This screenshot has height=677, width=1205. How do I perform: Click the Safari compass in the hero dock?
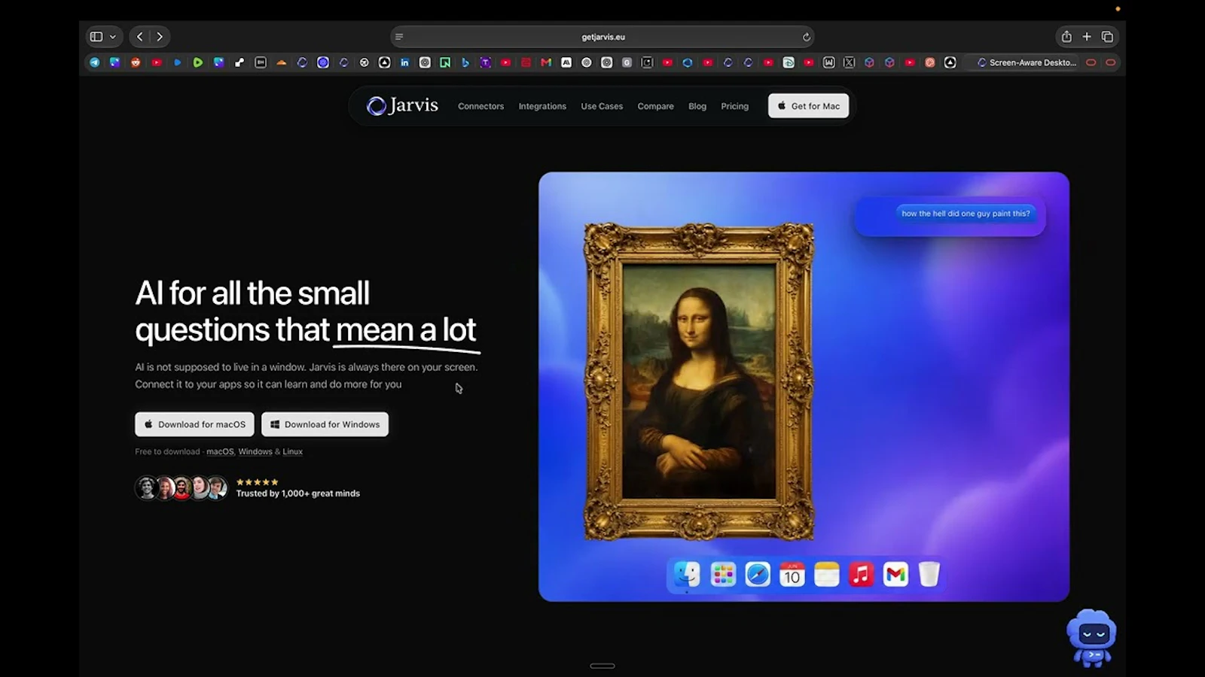[x=758, y=575]
